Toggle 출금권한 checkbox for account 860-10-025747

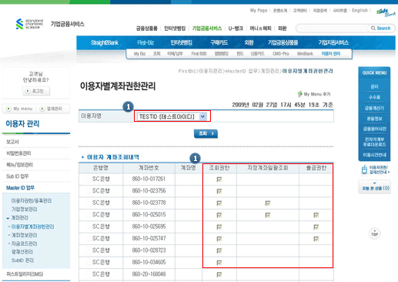click(316, 239)
